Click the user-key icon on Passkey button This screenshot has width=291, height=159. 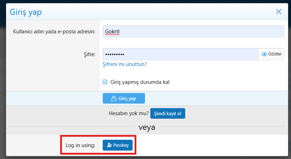coord(109,145)
